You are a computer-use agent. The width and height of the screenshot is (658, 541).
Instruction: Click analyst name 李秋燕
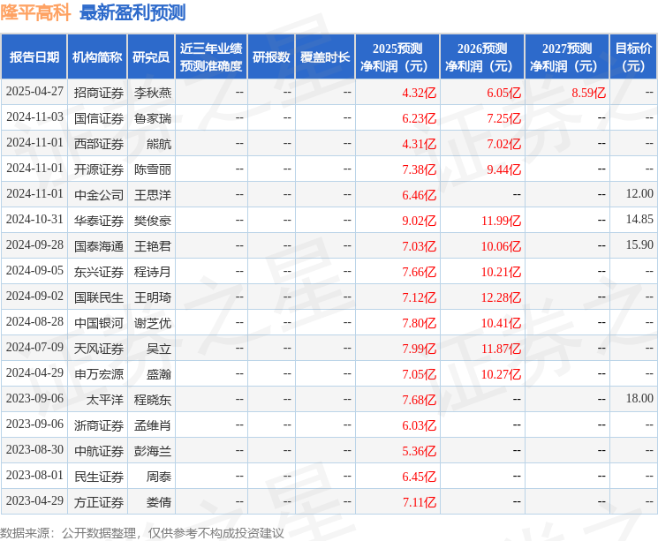[x=153, y=93]
